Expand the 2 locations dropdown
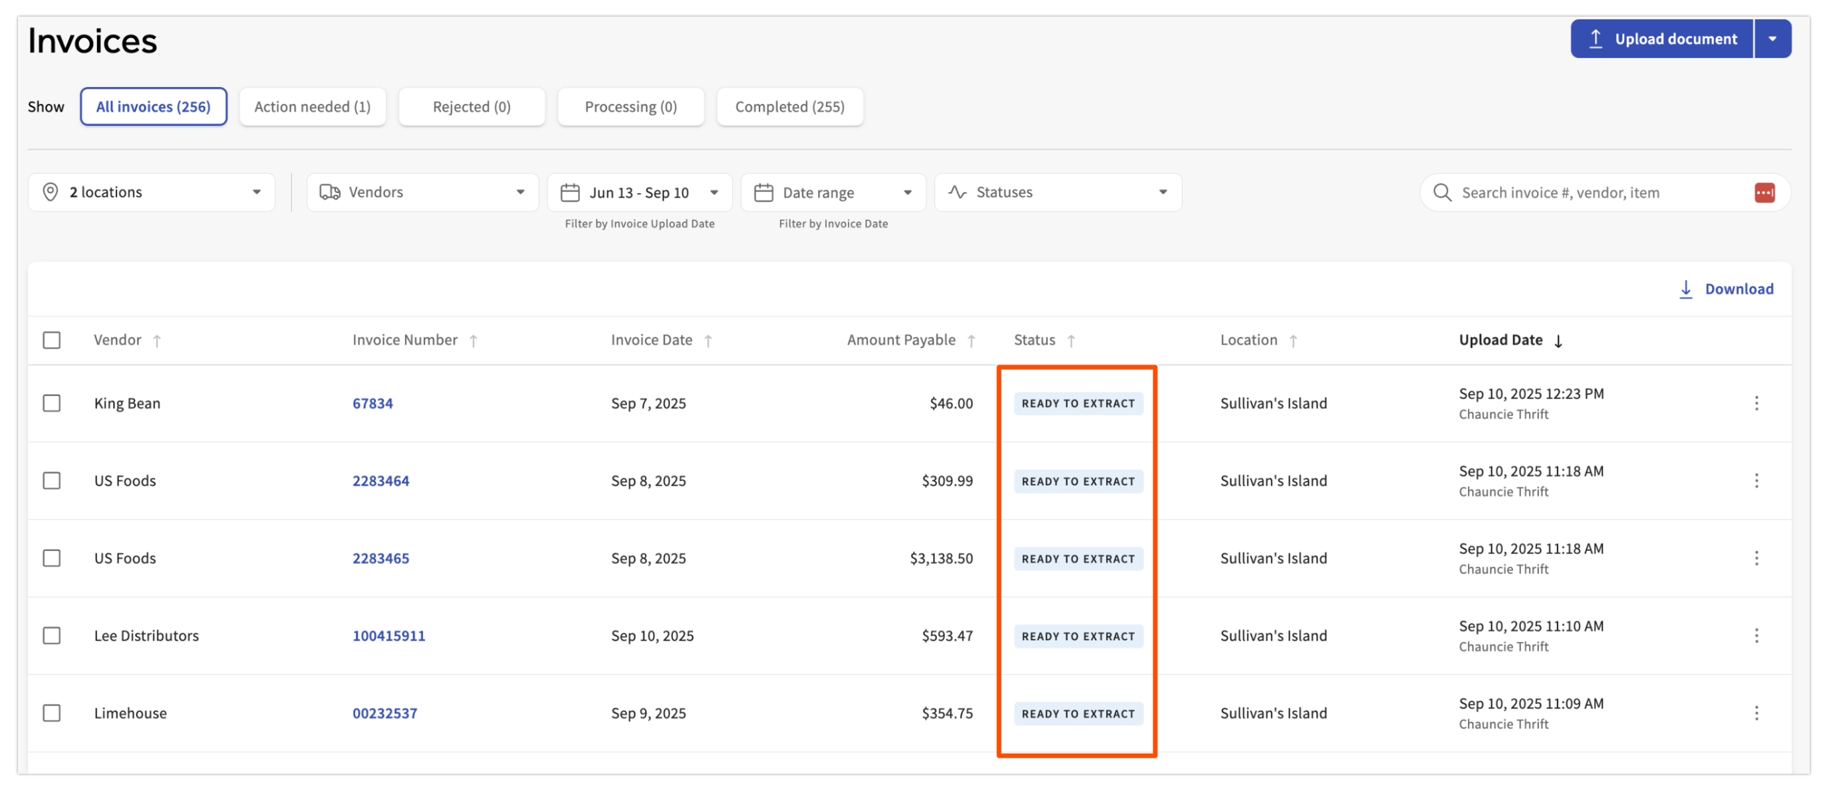 tap(151, 192)
